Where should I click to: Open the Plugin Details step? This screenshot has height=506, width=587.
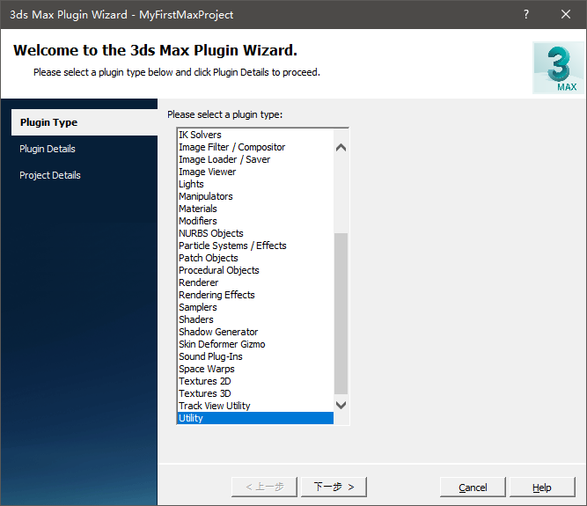(48, 149)
